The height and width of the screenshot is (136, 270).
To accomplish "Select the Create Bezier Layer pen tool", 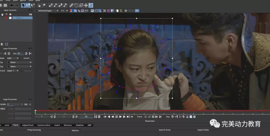I will pos(60,5).
